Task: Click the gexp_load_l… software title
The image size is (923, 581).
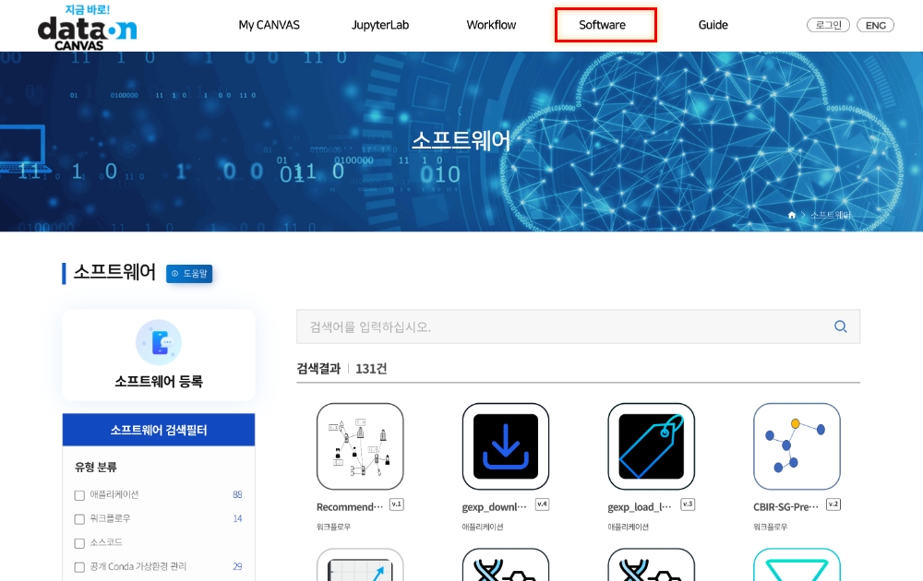Action: (640, 506)
